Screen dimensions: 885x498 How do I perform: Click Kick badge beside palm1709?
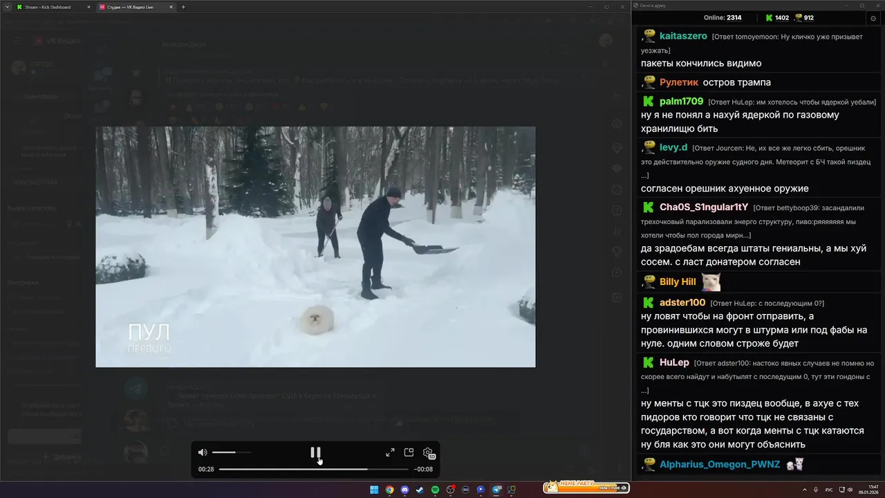[649, 101]
